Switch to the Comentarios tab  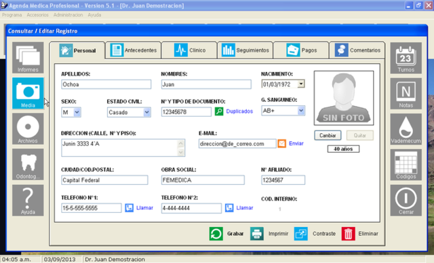(x=357, y=50)
